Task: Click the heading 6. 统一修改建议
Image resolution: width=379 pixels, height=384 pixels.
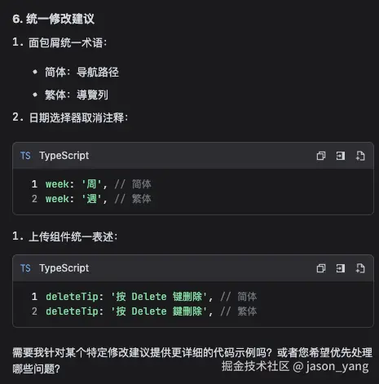Action: (54, 19)
